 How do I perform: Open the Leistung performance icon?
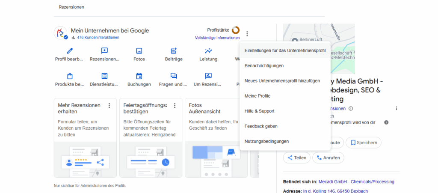pyautogui.click(x=208, y=51)
